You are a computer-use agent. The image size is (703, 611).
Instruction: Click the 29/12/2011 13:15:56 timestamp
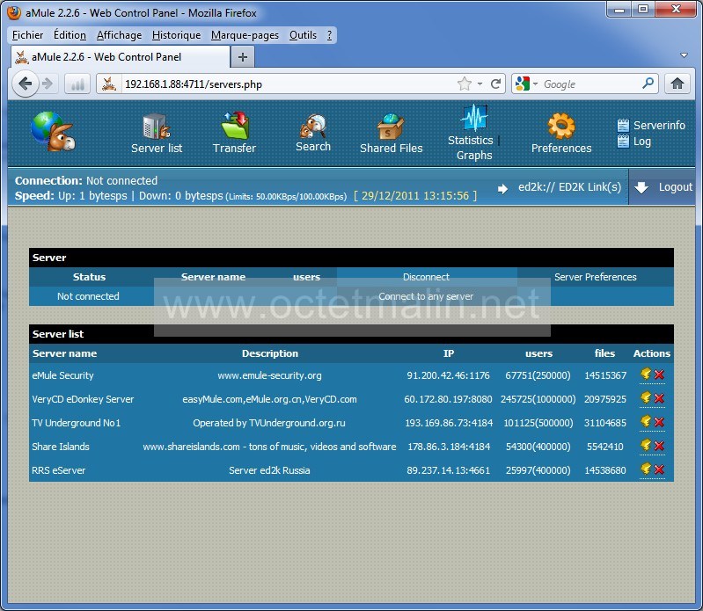415,196
